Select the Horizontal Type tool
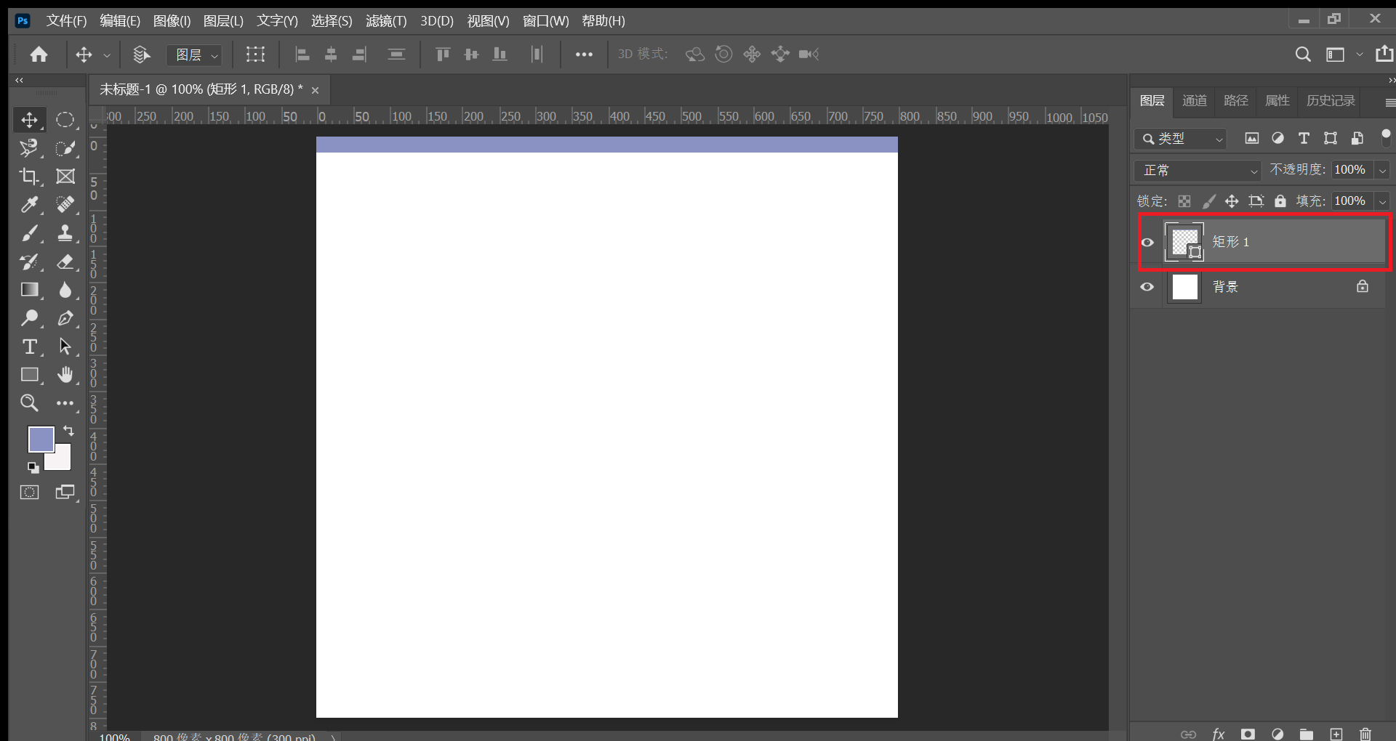Viewport: 1396px width, 741px height. [x=29, y=347]
